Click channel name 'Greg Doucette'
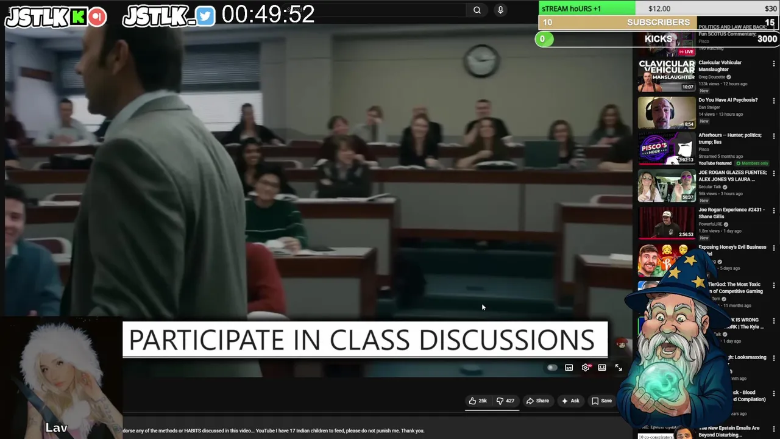Viewport: 780px width, 439px height. [711, 77]
